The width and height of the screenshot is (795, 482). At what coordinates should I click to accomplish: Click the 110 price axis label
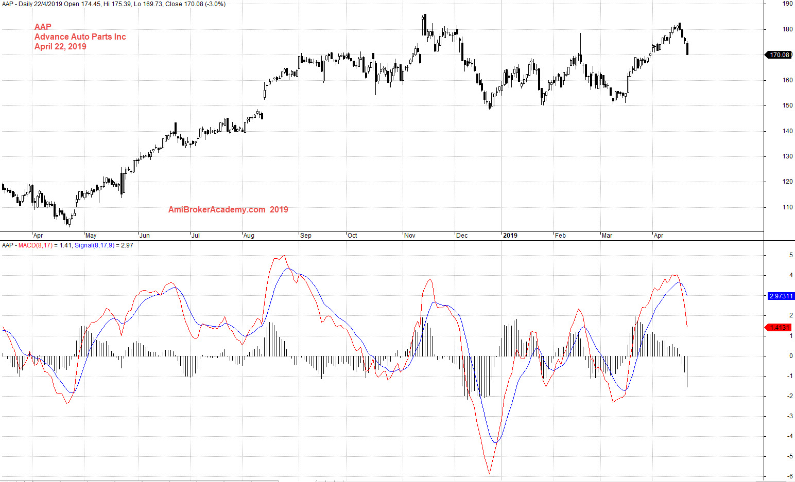click(787, 207)
